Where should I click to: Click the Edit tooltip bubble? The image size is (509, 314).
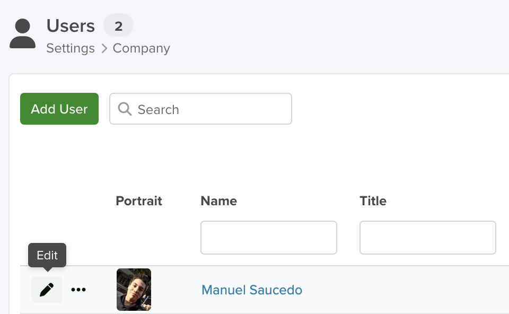coord(47,256)
